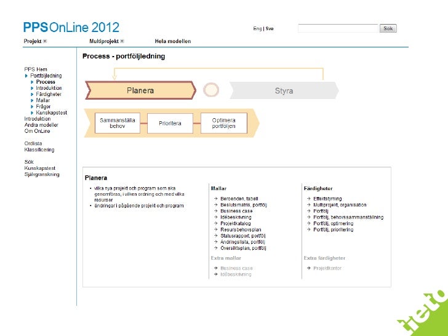This screenshot has width=448, height=336.
Task: Select the Planera process arrow
Action: pos(140,90)
